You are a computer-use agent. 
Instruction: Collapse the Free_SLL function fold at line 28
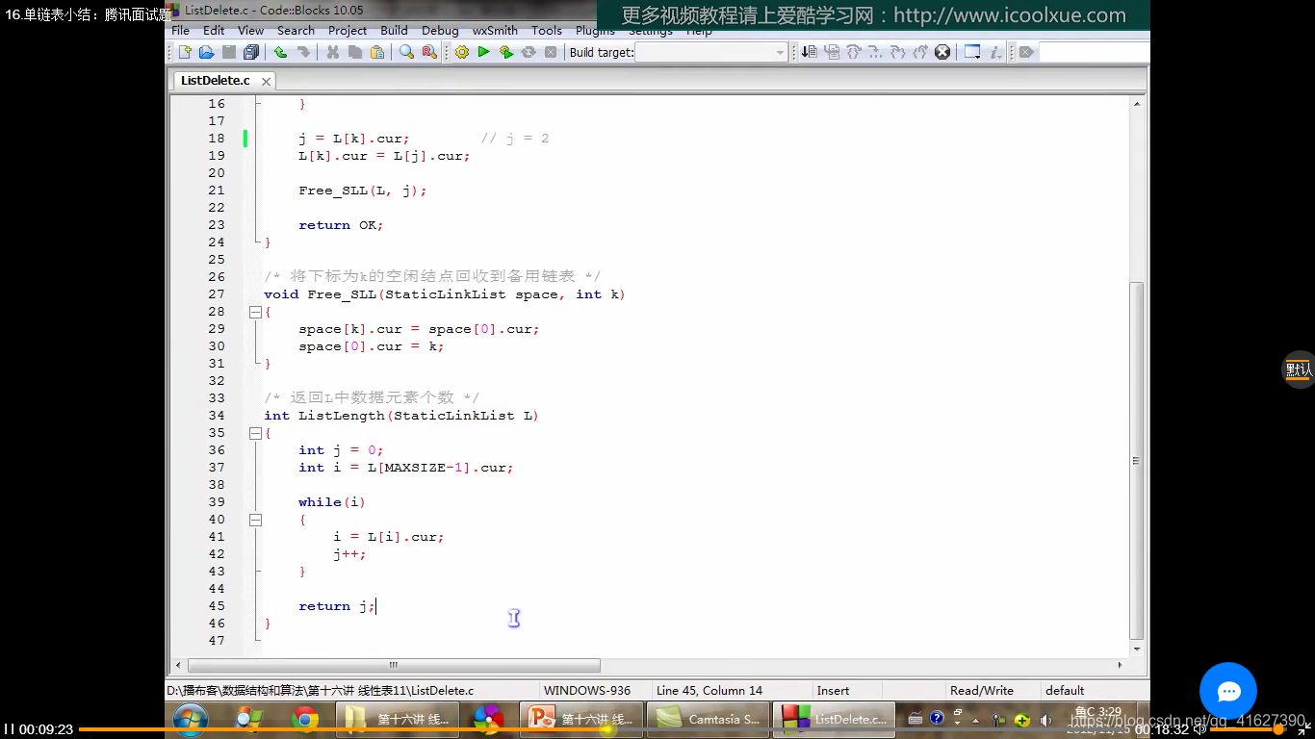click(x=255, y=312)
